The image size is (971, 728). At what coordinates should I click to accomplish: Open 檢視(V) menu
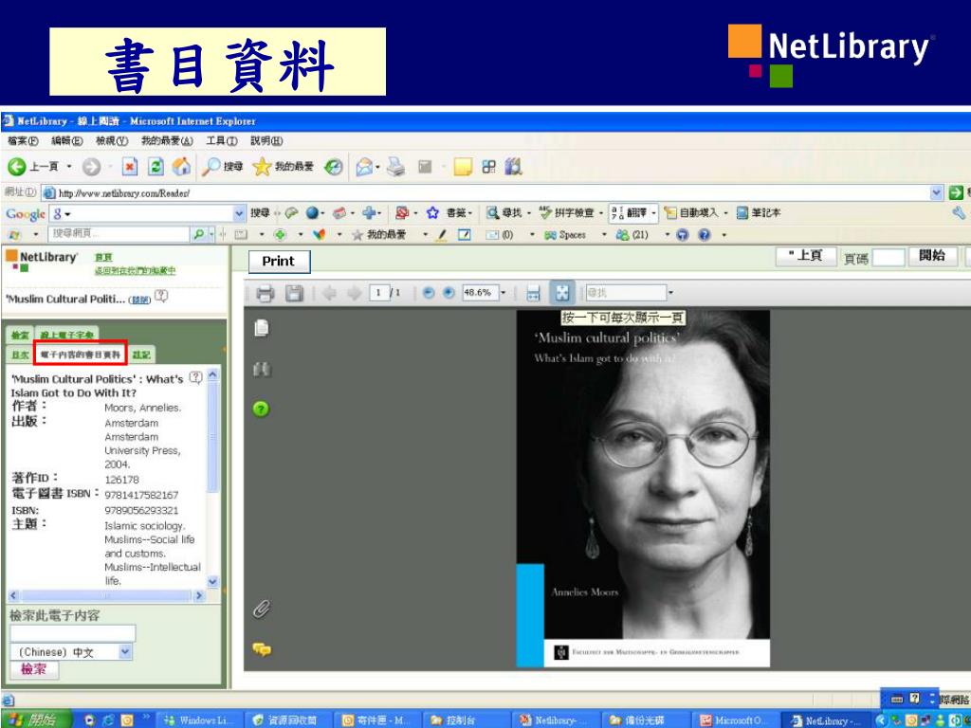point(112,141)
